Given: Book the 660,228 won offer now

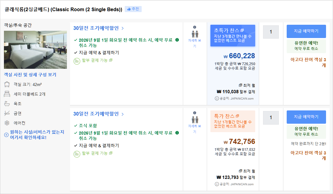Looking at the screenshot, I should 306,31.
